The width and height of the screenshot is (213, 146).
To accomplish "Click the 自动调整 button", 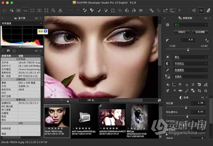I will click(200, 32).
